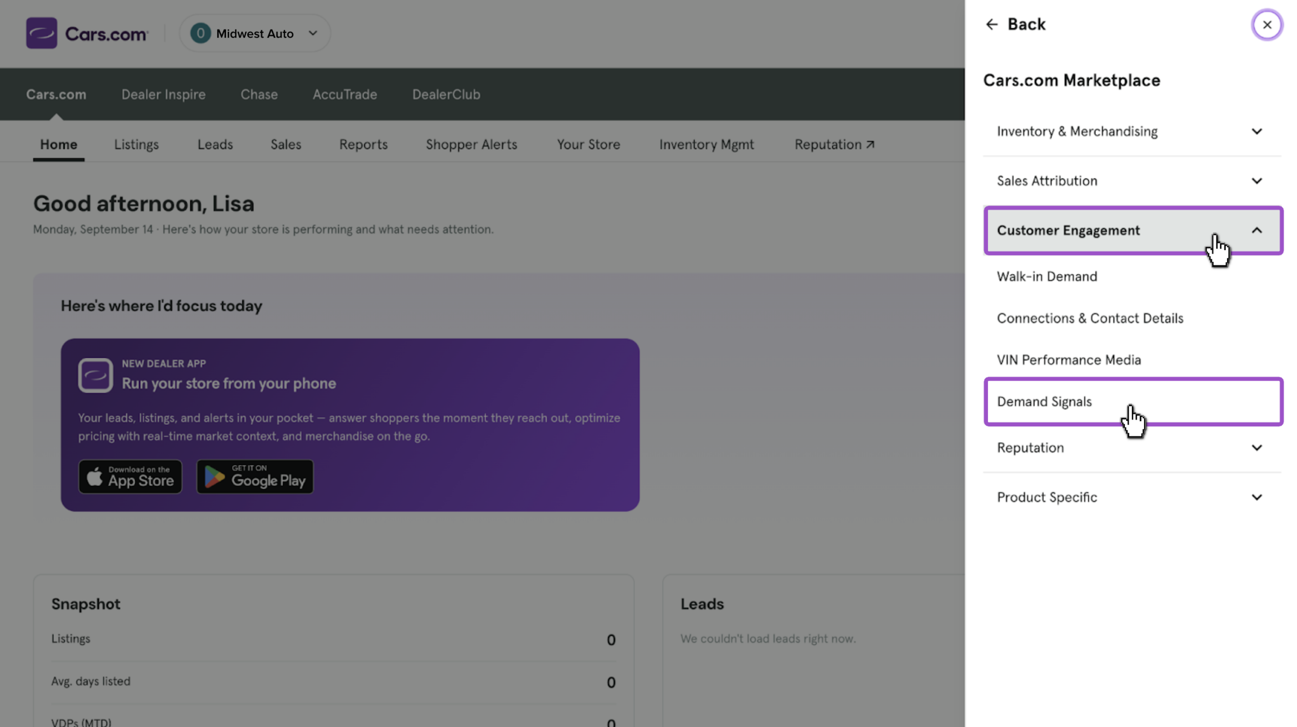The image size is (1297, 727).
Task: Go to the Home tab
Action: click(x=59, y=145)
